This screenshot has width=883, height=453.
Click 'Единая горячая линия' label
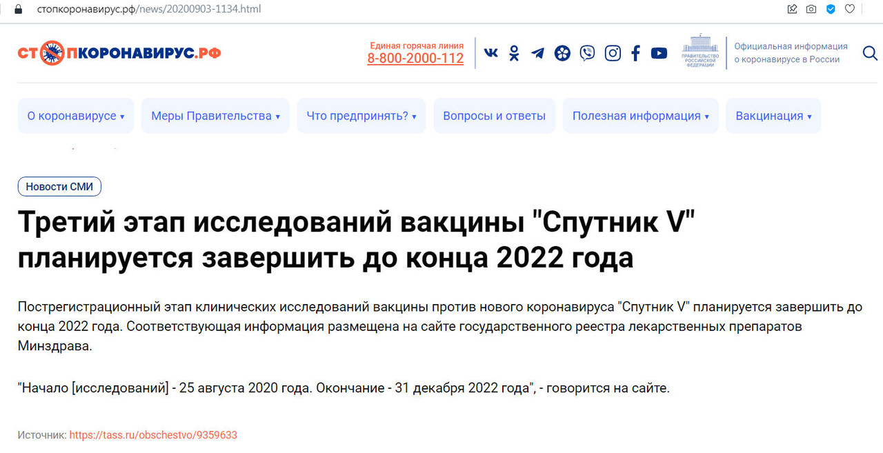417,46
